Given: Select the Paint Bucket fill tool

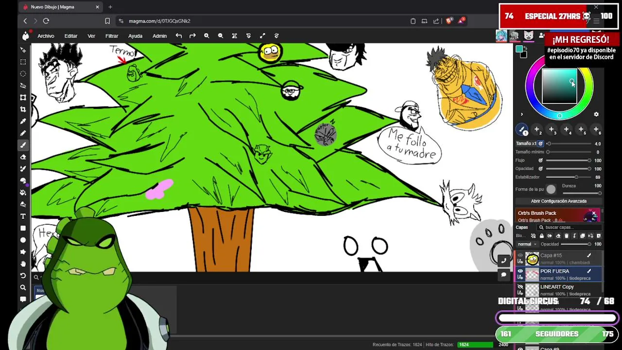Looking at the screenshot, I should click(x=23, y=192).
